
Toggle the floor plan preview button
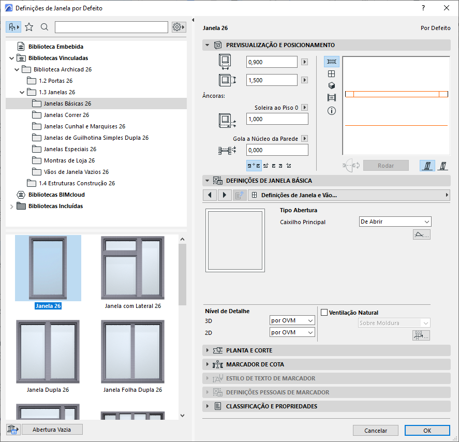pos(332,62)
